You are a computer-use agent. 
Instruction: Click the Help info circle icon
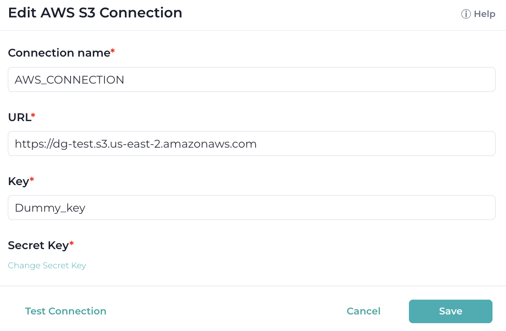click(x=466, y=14)
